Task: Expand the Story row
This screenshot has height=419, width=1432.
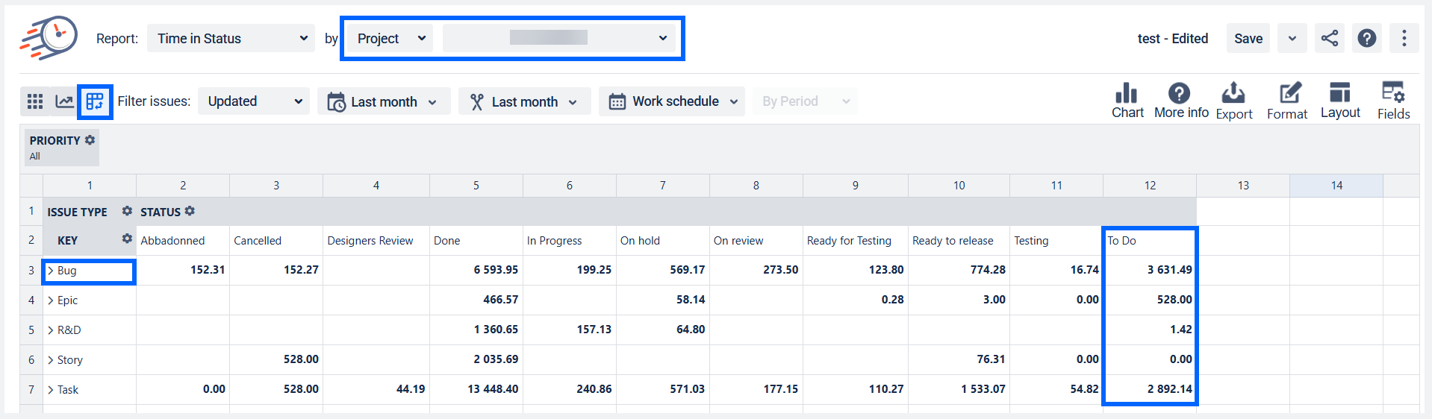Action: click(x=51, y=360)
